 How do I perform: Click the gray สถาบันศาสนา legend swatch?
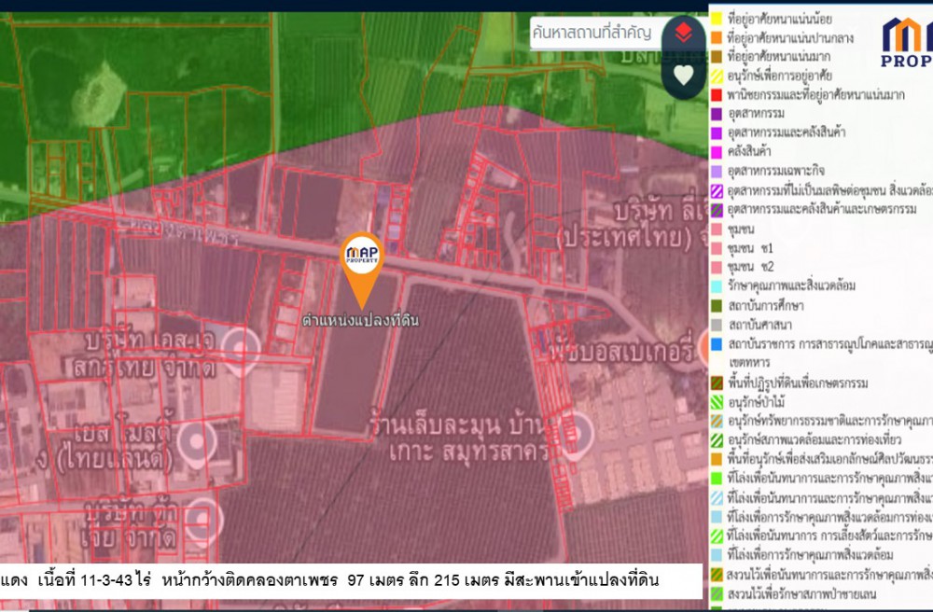pyautogui.click(x=717, y=325)
